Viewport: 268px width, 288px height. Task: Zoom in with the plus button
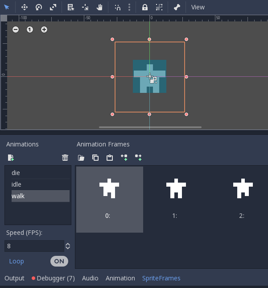point(44,29)
